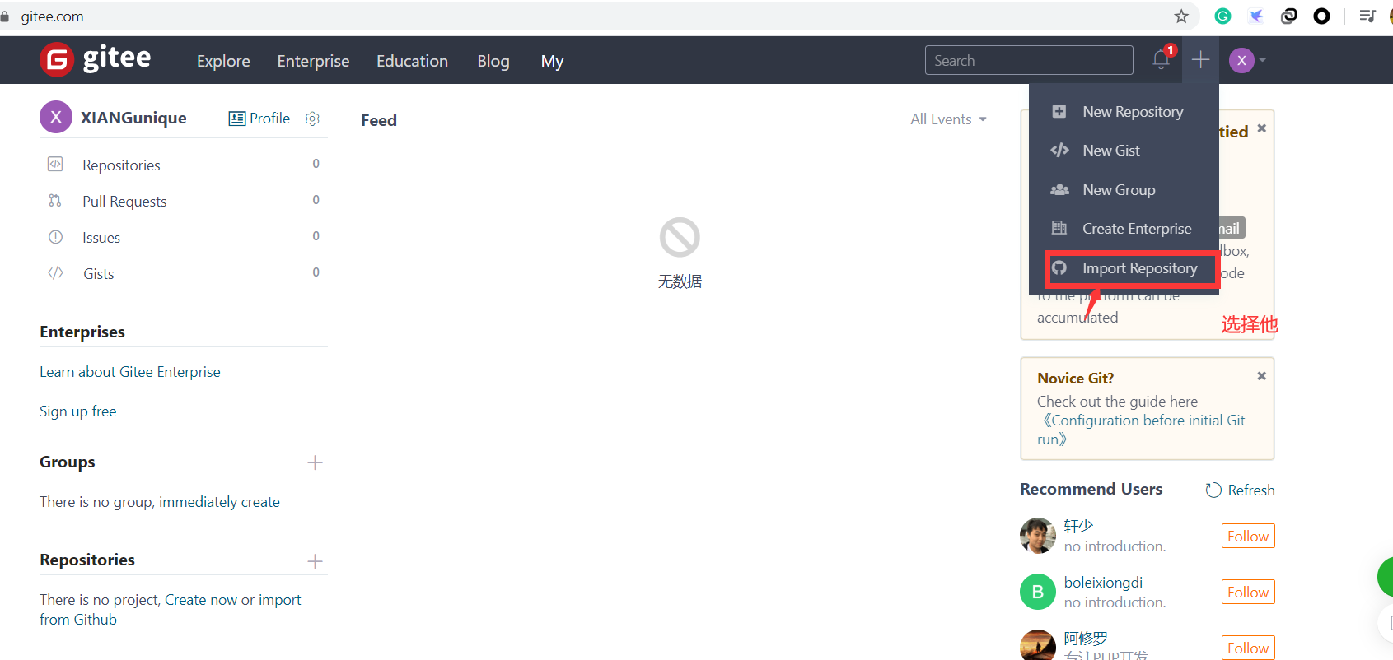The width and height of the screenshot is (1393, 660).
Task: Open 轩少 user avatar
Action: (x=1038, y=536)
